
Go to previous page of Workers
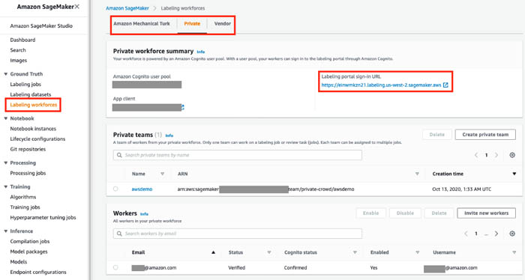pos(466,234)
